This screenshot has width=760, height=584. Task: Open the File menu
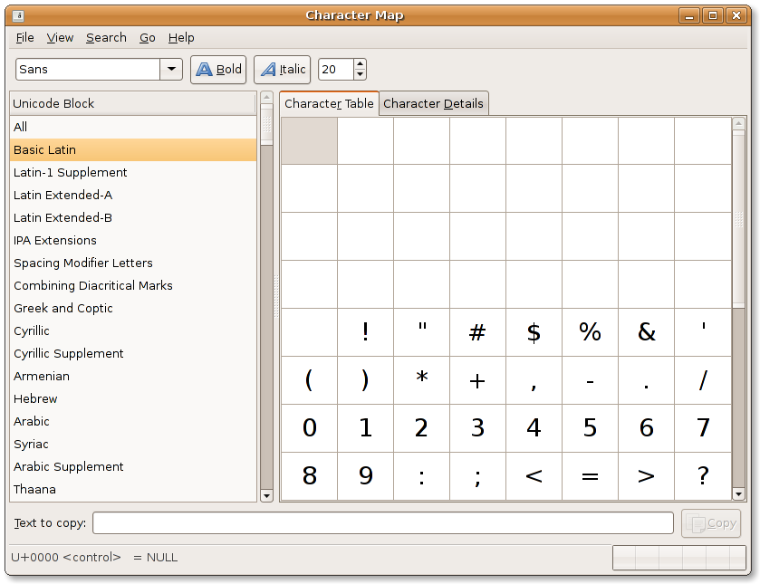point(25,37)
